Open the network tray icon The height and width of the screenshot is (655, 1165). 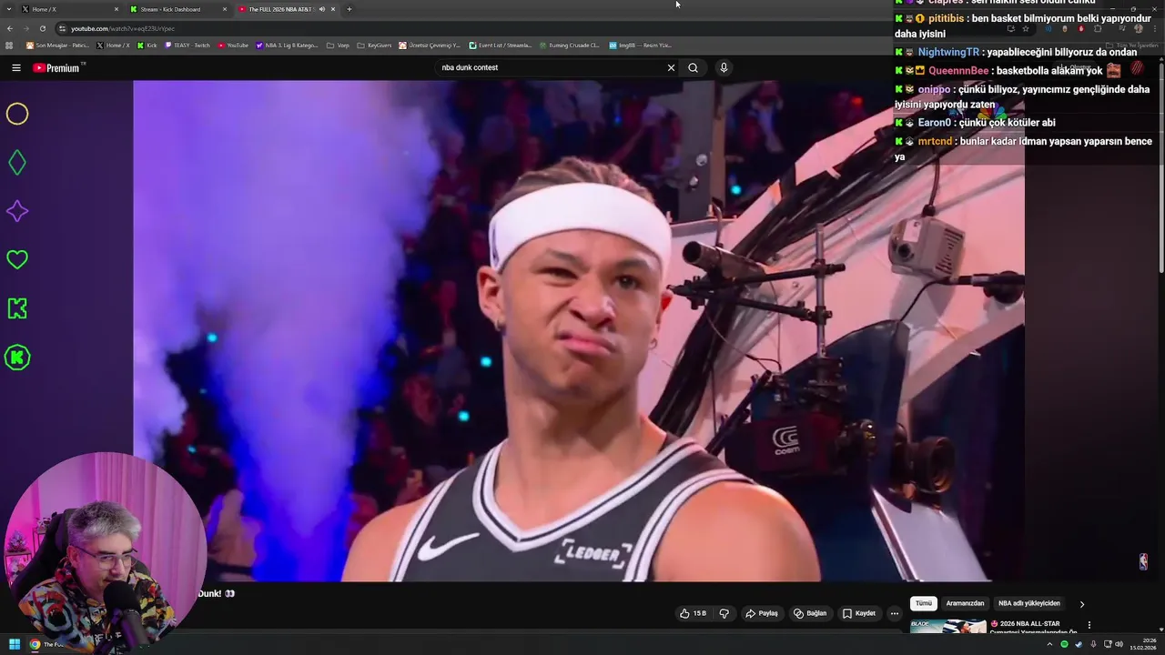pyautogui.click(x=1108, y=644)
